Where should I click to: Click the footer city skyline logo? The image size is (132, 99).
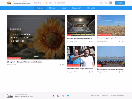10,96
